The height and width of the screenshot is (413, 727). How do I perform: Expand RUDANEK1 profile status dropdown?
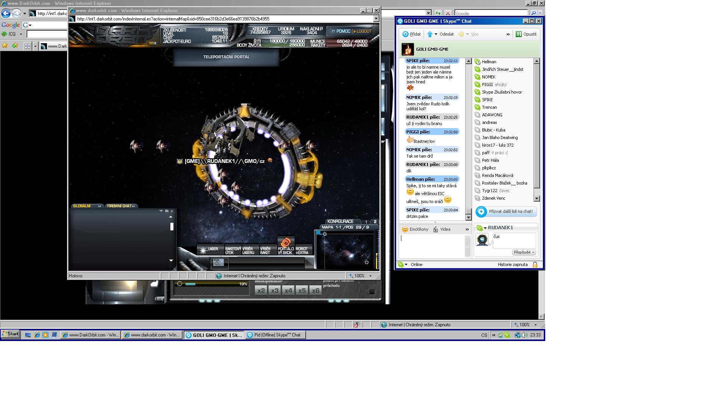pos(485,228)
